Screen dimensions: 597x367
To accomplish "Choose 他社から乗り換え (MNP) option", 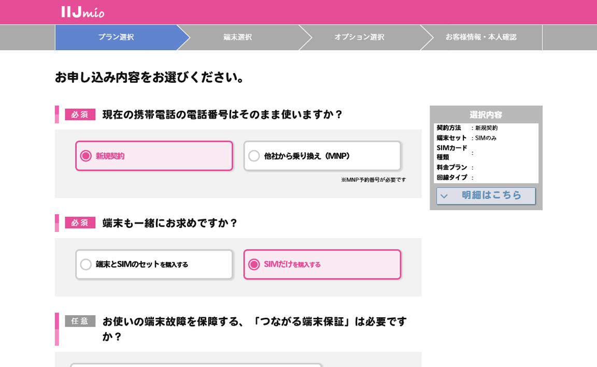I will [x=322, y=156].
